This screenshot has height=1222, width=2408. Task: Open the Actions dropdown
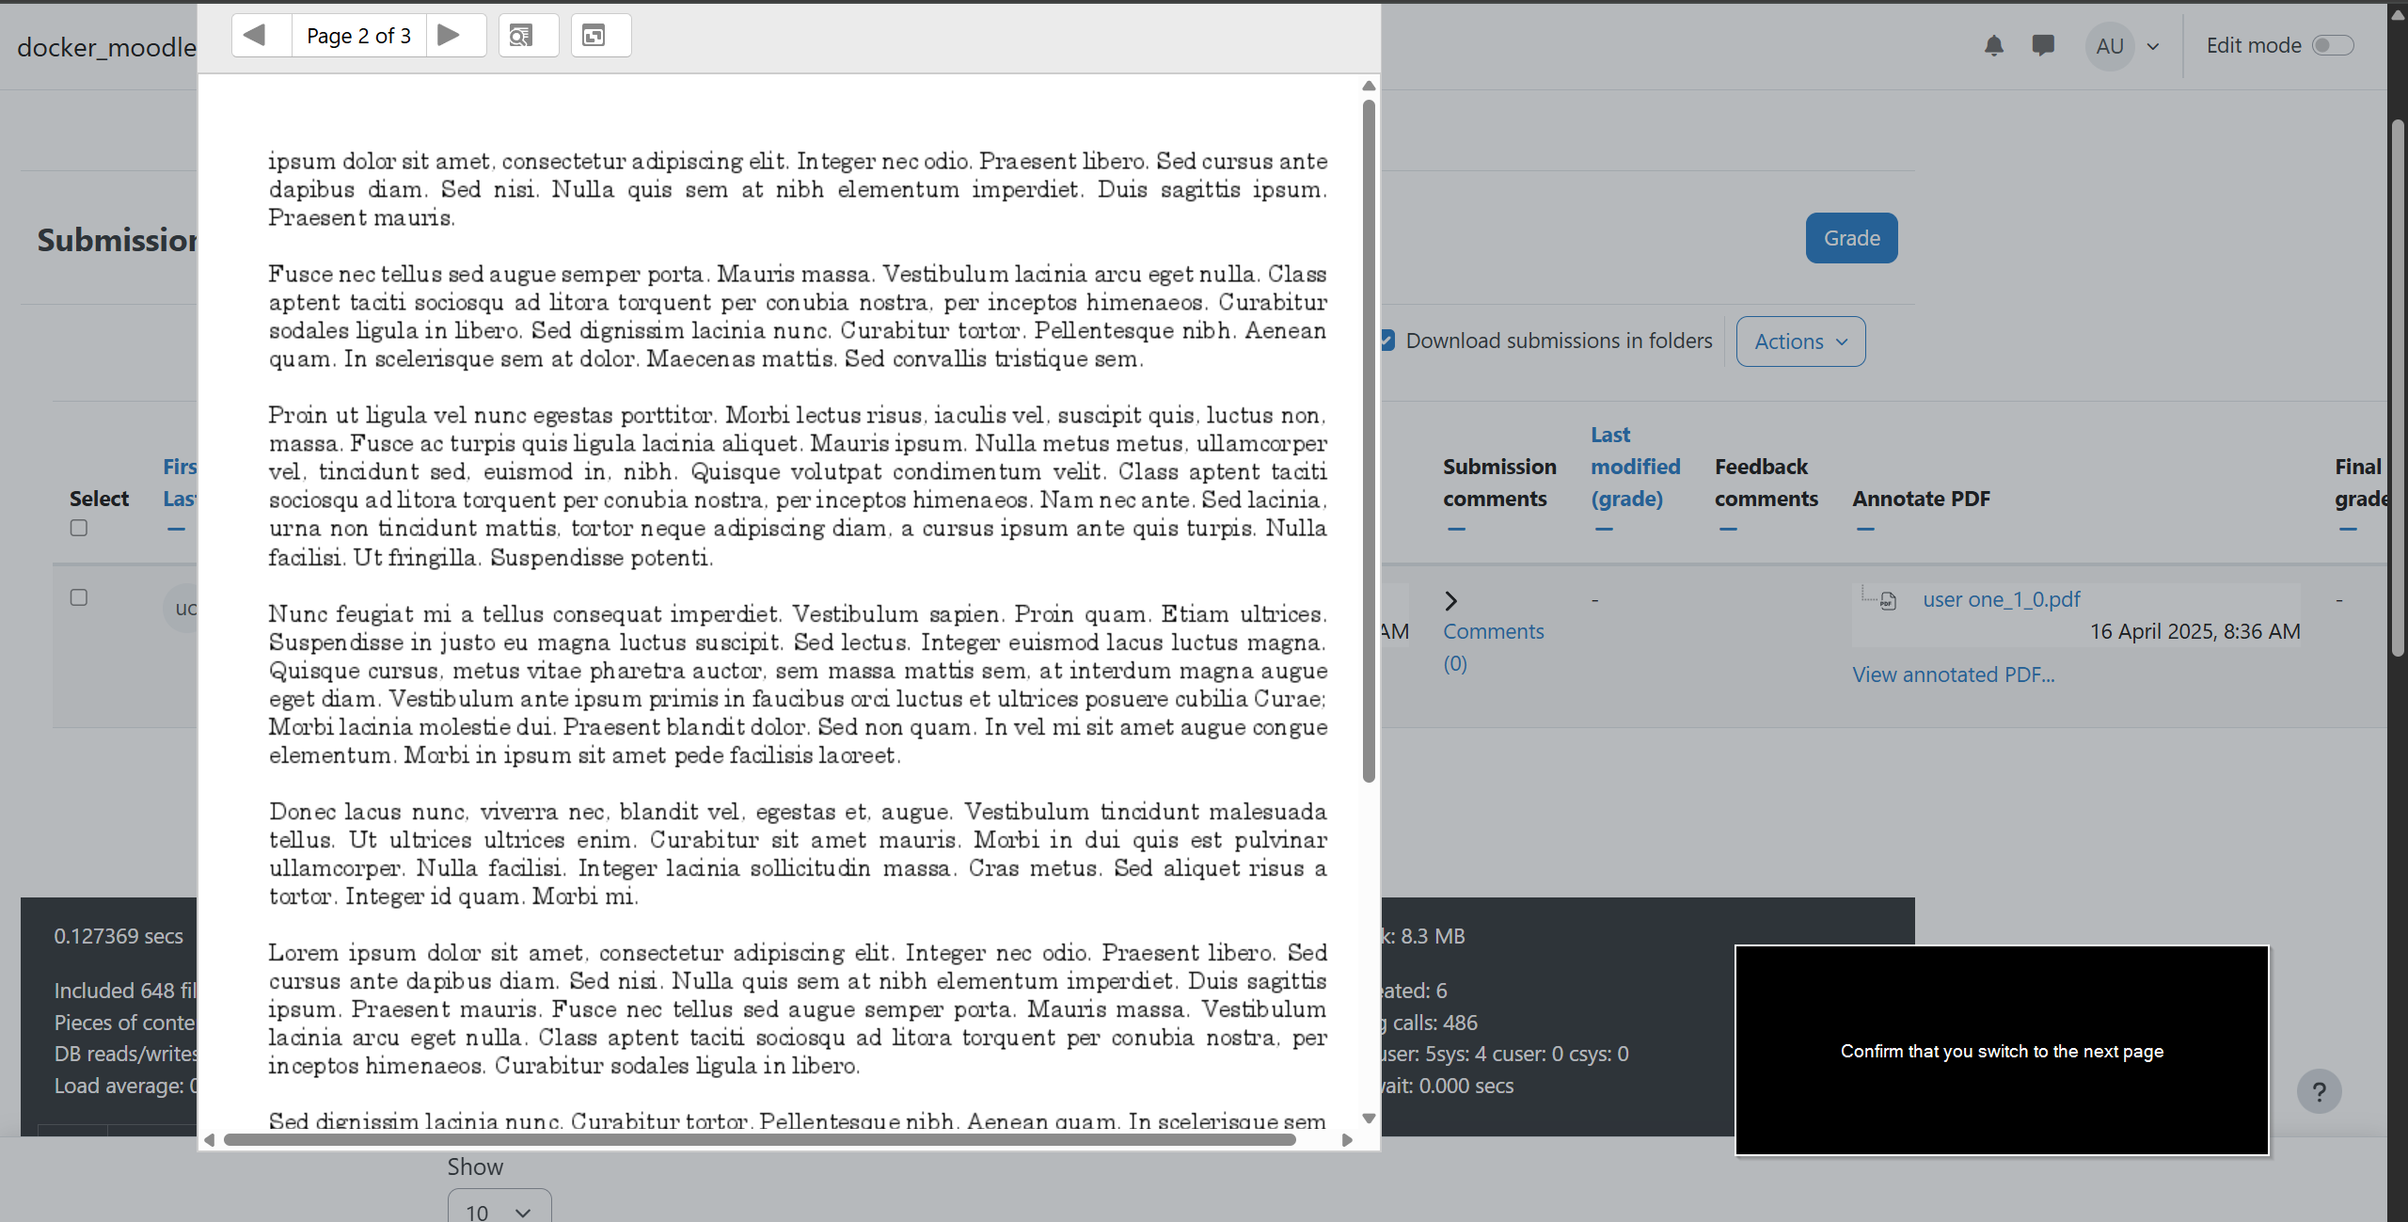(x=1800, y=341)
